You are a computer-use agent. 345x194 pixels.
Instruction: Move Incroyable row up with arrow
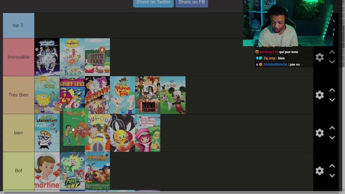(x=332, y=52)
